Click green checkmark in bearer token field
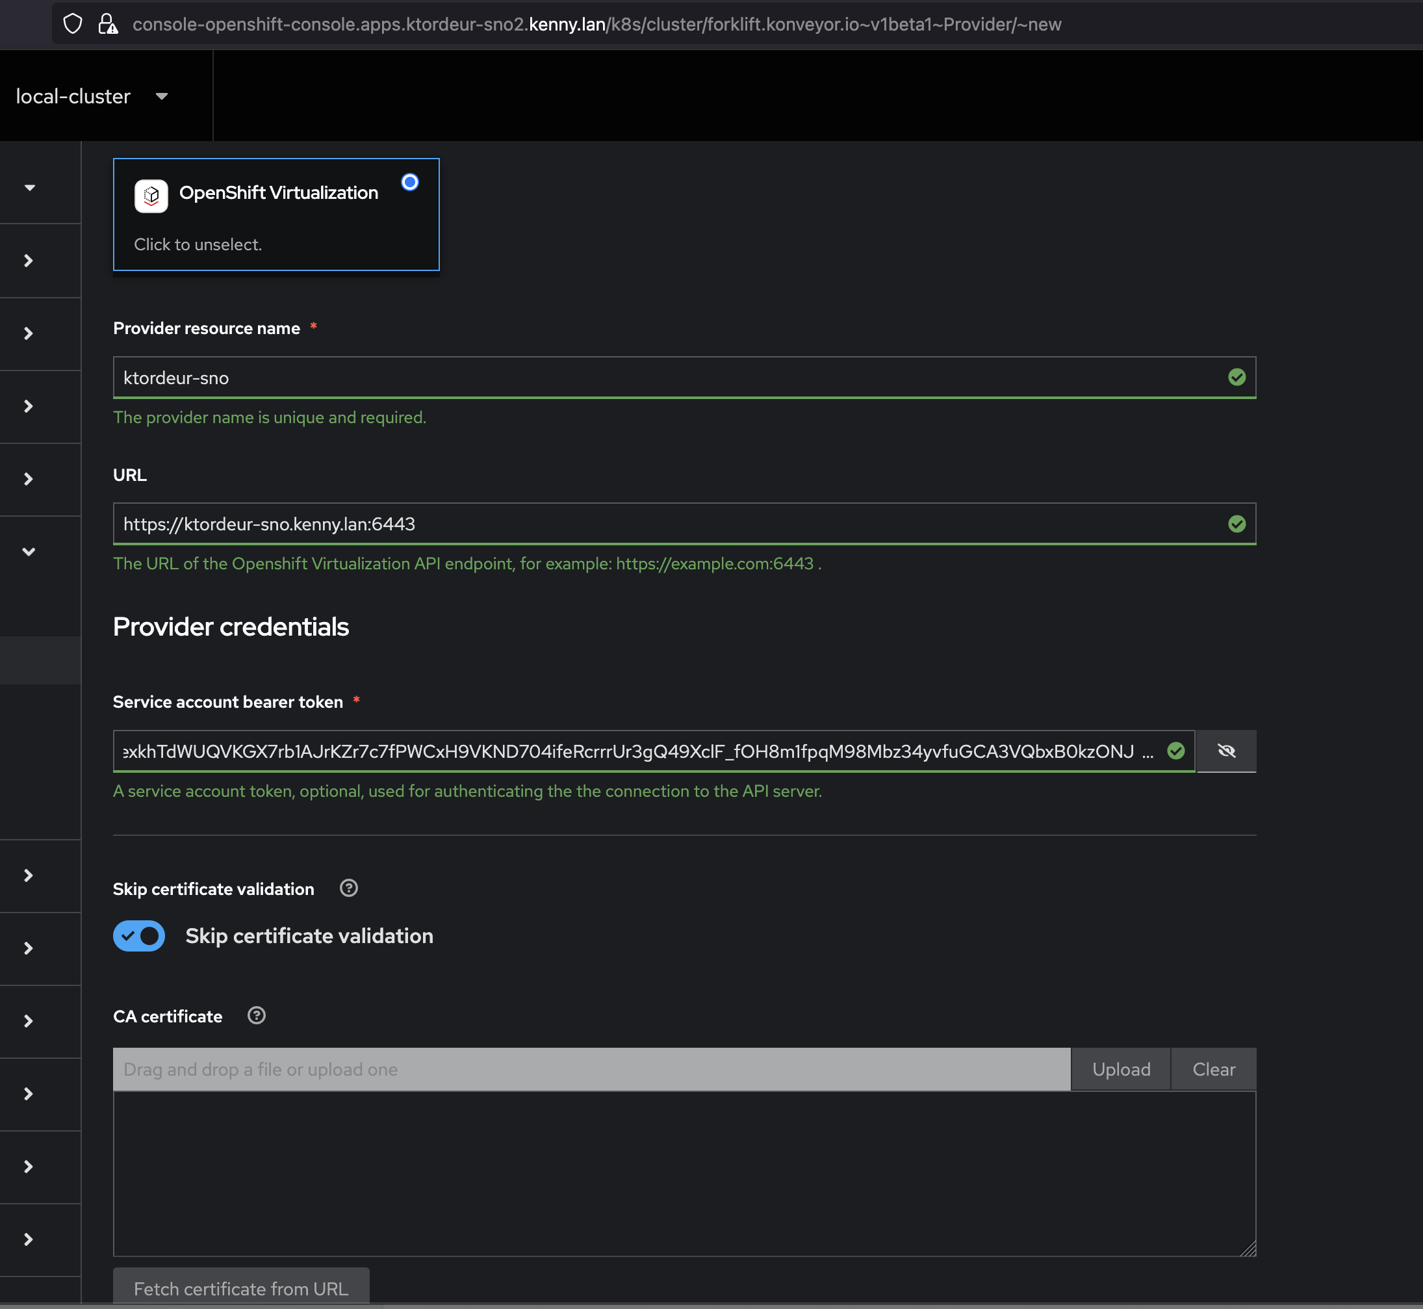This screenshot has width=1423, height=1309. pyautogui.click(x=1175, y=751)
